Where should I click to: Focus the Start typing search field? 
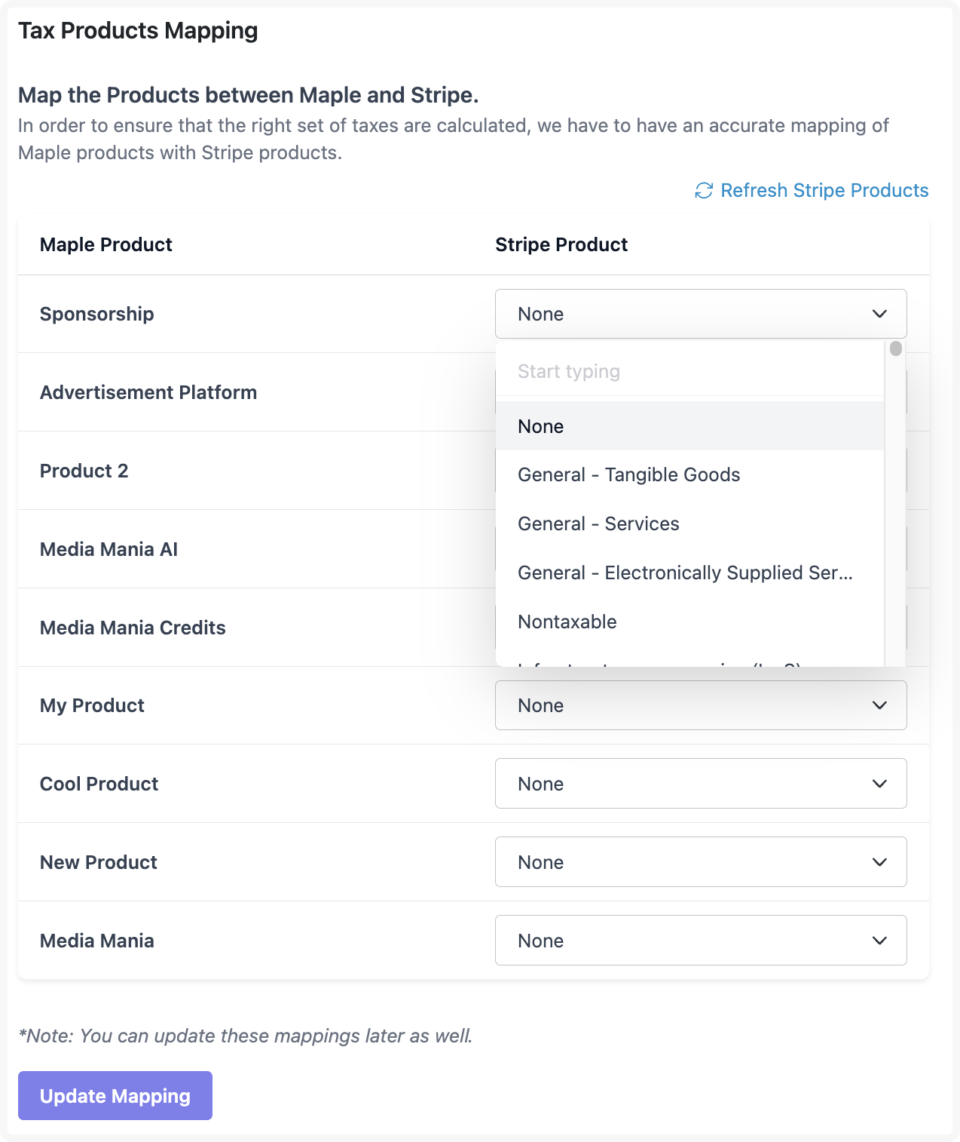pos(689,371)
